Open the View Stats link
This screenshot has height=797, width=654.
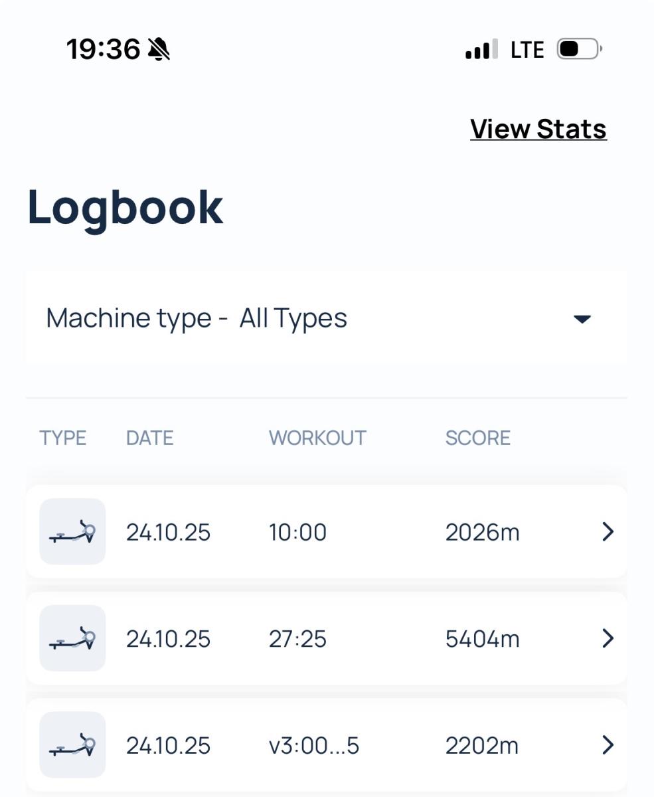(538, 129)
